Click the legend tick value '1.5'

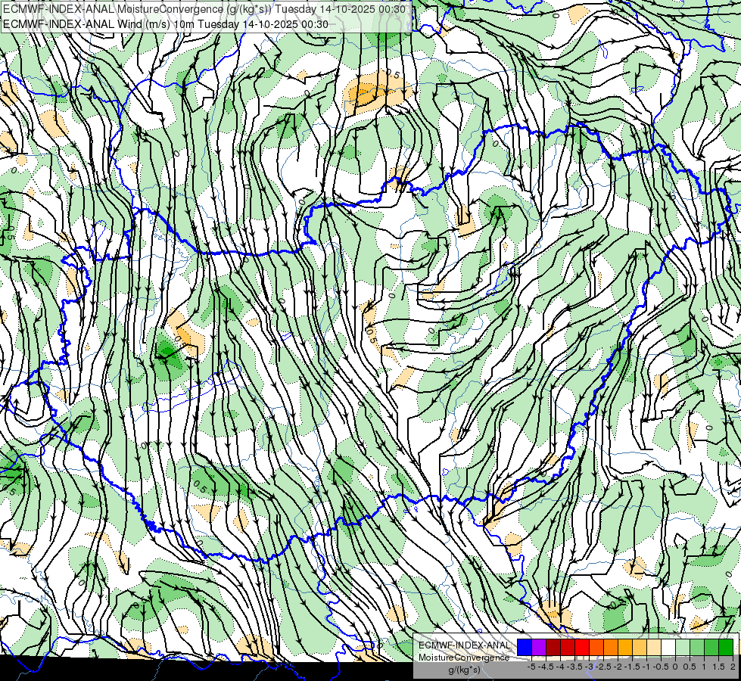(719, 667)
